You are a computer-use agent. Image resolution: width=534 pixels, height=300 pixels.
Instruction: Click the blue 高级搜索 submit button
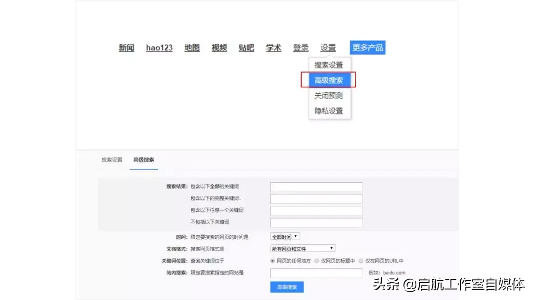287,287
